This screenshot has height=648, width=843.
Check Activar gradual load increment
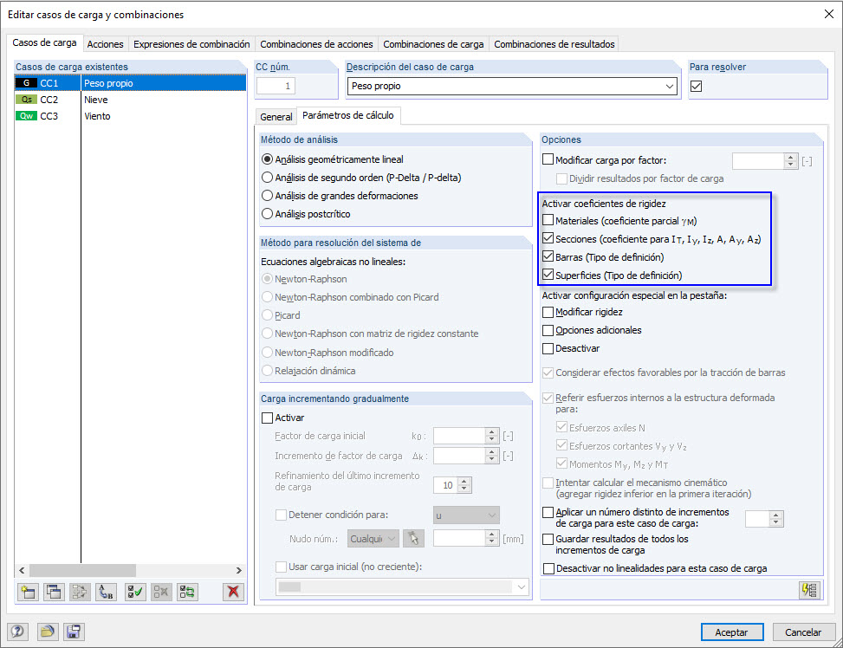click(x=267, y=418)
